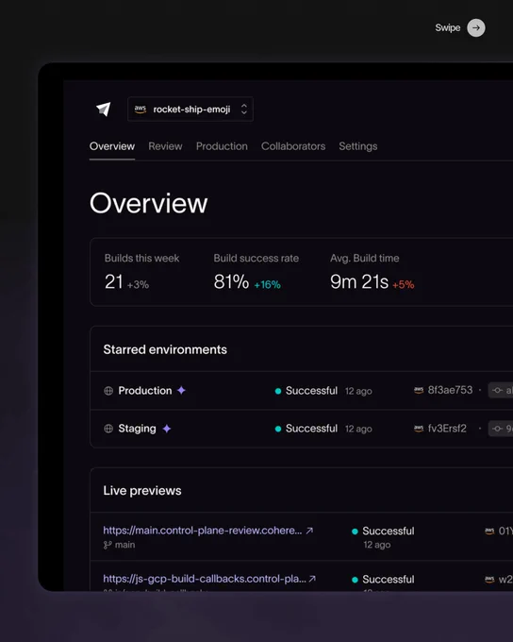Click the up-down chevrons in project selector
The height and width of the screenshot is (642, 513).
[x=244, y=110]
